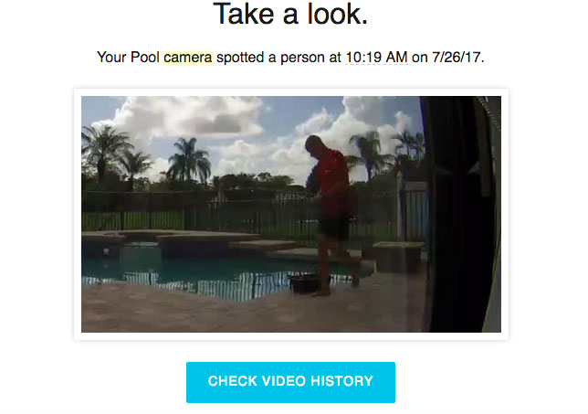Click the highlighted word "camera"

pos(188,58)
